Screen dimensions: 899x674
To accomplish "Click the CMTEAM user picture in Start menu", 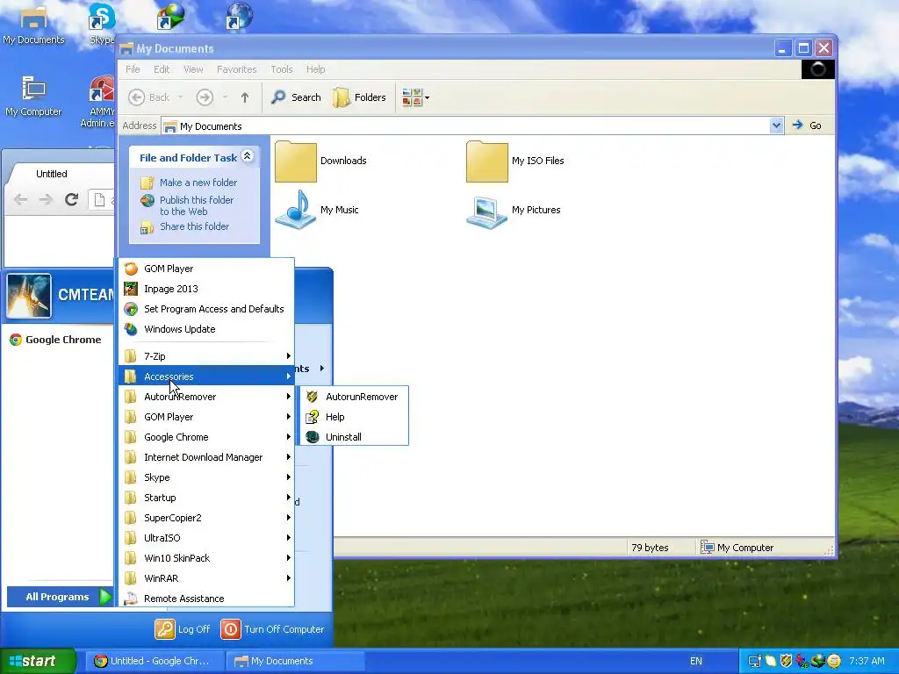I will (x=29, y=297).
